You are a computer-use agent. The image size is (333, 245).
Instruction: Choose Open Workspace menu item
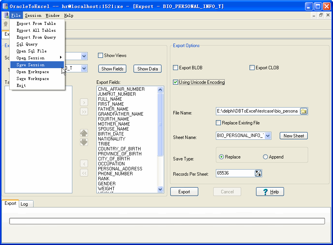click(x=37, y=72)
